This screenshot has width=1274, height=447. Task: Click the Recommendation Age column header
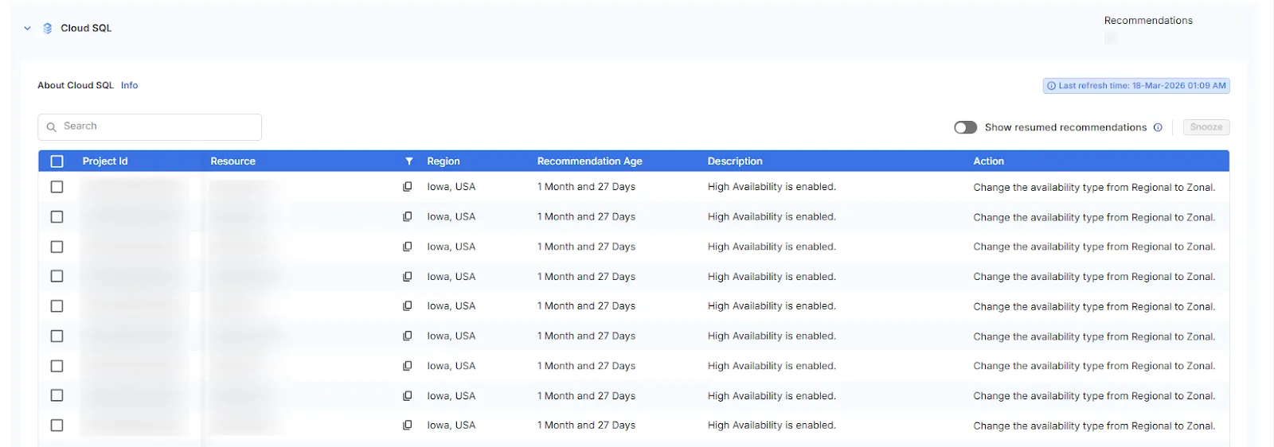[590, 161]
